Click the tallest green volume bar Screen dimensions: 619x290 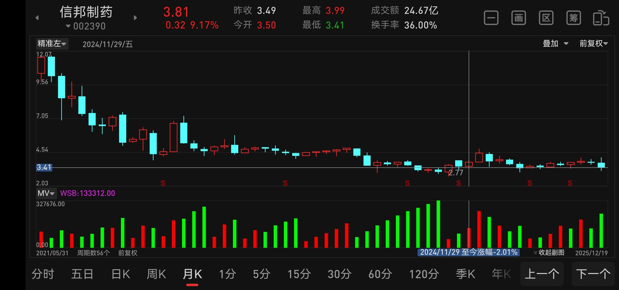[438, 224]
